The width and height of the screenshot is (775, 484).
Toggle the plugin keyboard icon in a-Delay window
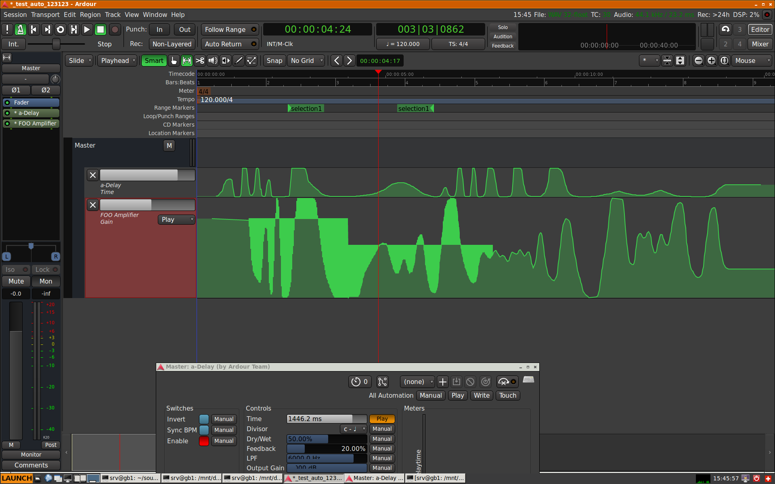coord(528,380)
